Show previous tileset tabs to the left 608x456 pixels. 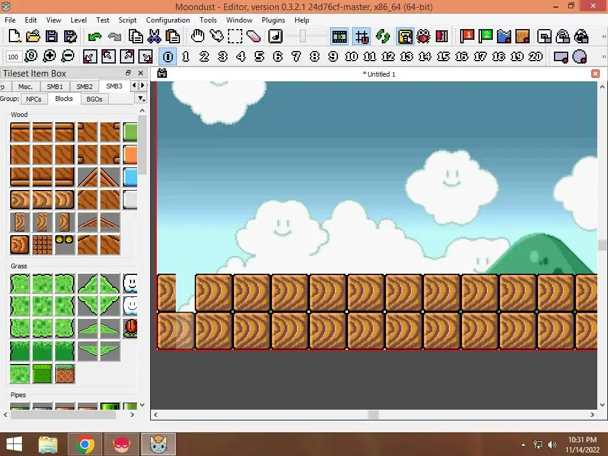(134, 85)
